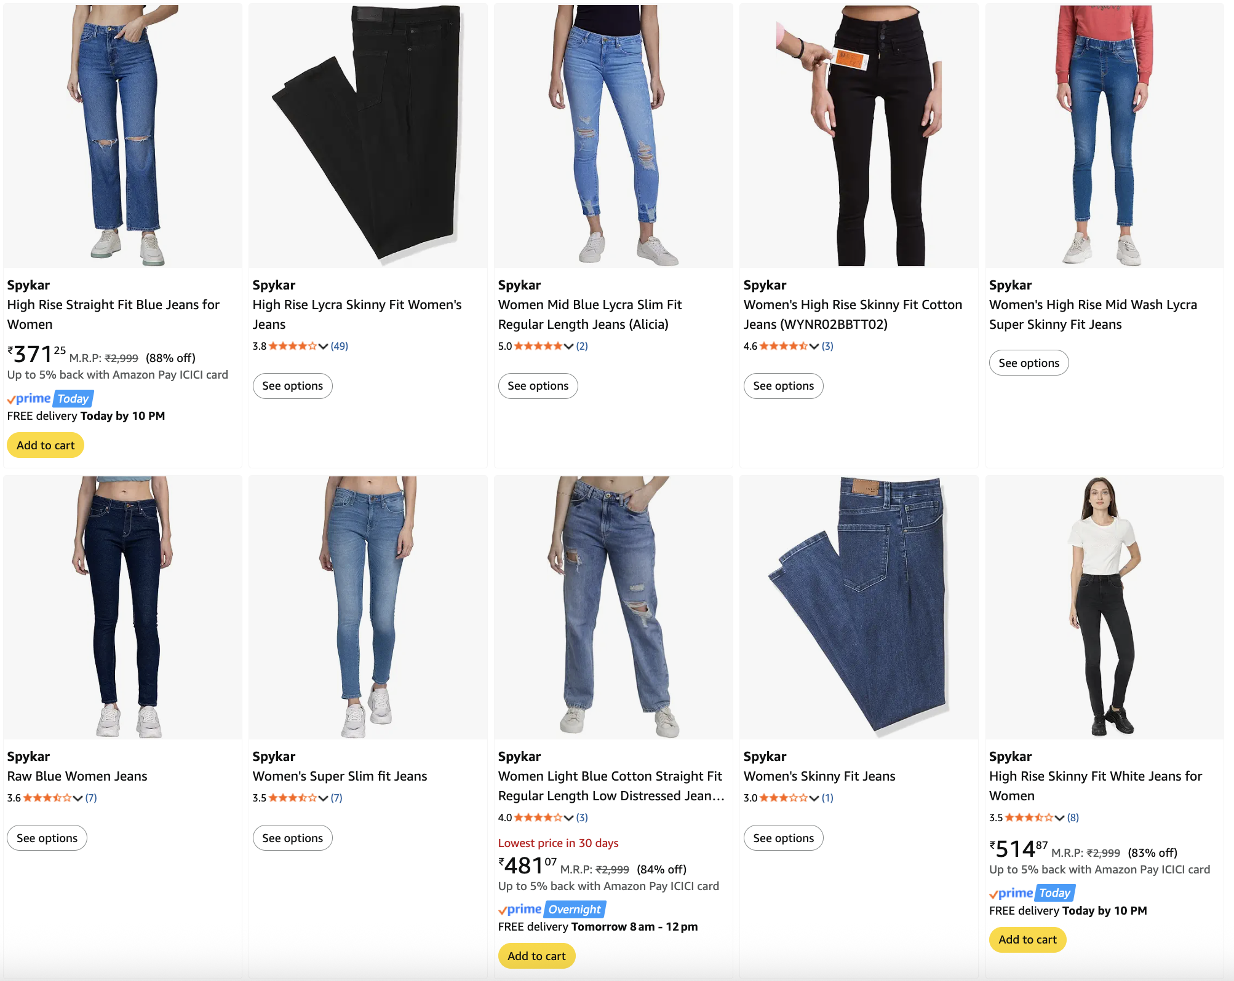Click the Prime Overnight badge on Light Blue jeans
This screenshot has width=1234, height=981.
(551, 909)
